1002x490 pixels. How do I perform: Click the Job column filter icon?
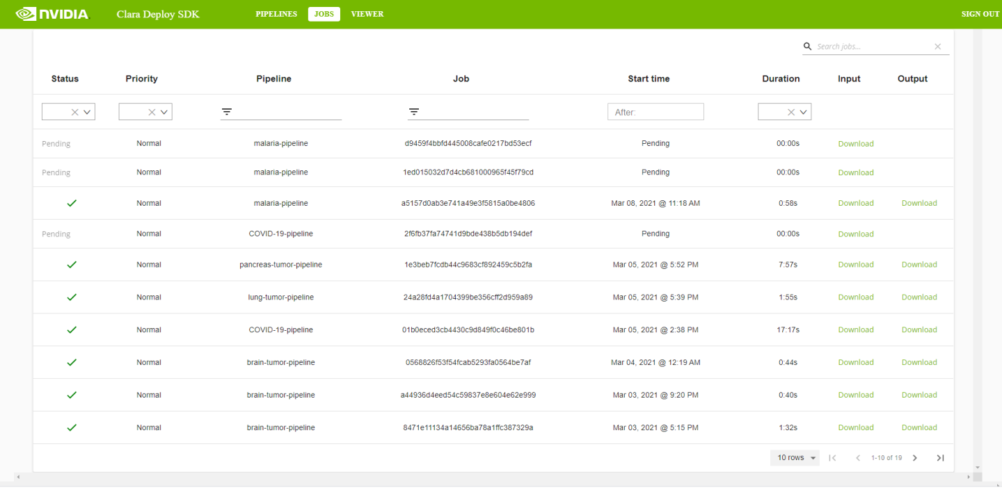coord(414,112)
